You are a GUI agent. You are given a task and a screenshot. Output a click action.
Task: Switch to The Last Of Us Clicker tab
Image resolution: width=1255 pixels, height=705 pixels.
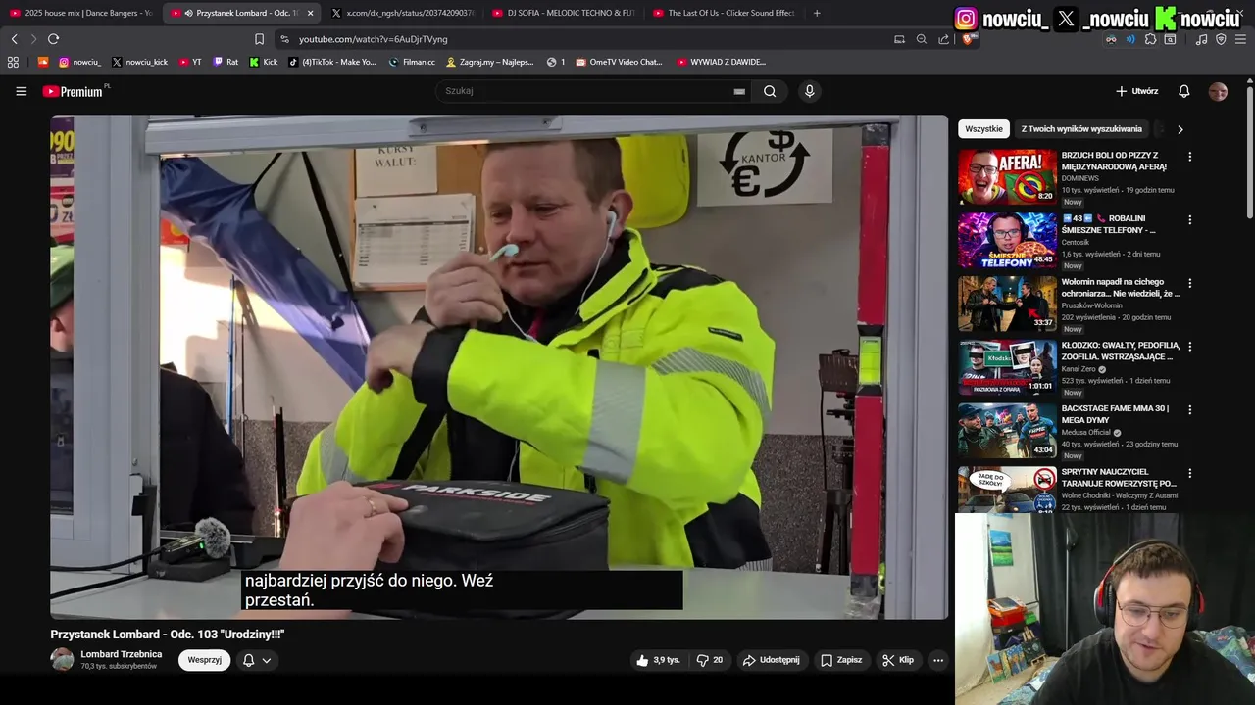pyautogui.click(x=725, y=13)
